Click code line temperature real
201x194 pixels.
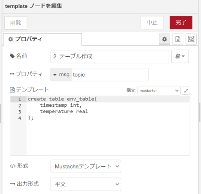[x=64, y=111]
